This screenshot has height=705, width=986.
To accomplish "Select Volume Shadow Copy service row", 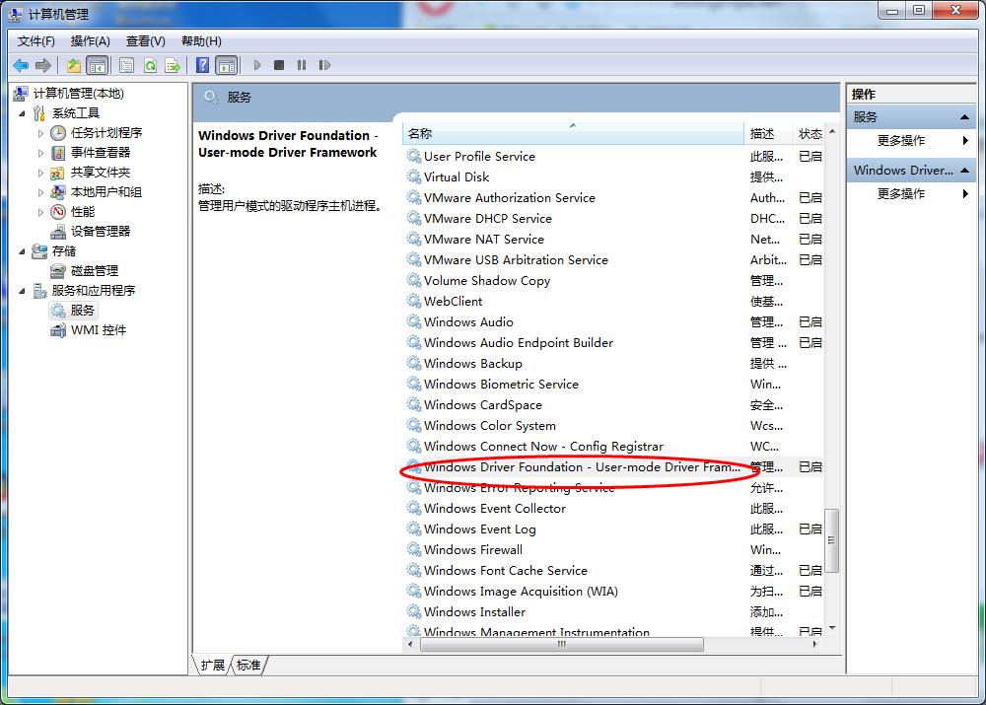I will point(613,280).
